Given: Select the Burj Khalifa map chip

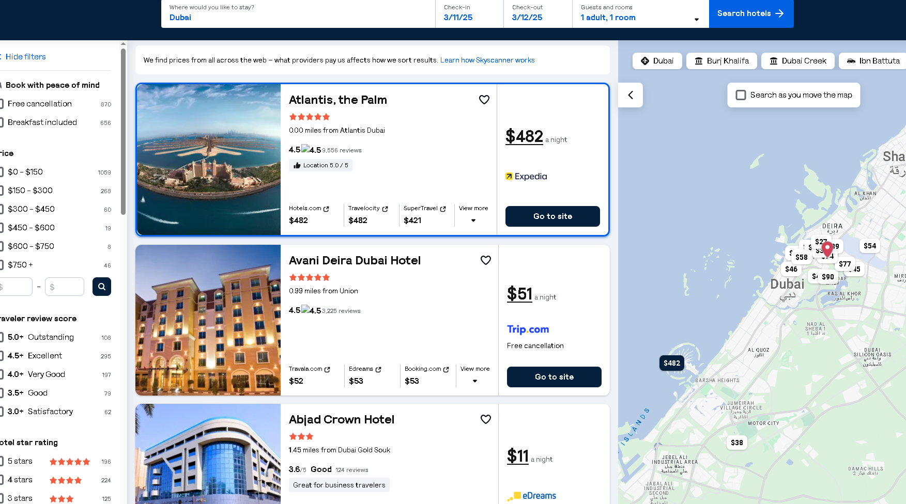Looking at the screenshot, I should [x=721, y=61].
